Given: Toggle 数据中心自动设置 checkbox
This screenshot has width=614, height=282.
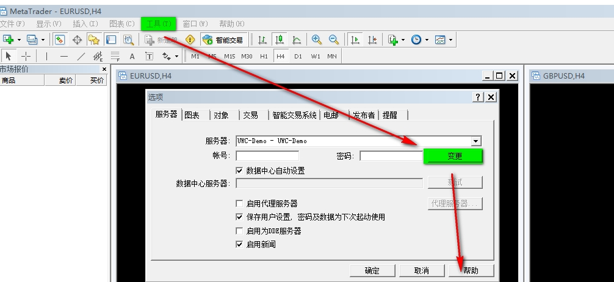Looking at the screenshot, I should point(239,171).
